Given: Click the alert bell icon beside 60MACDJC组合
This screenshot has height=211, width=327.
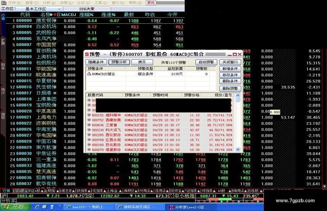Looking at the screenshot, I should pyautogui.click(x=89, y=74).
